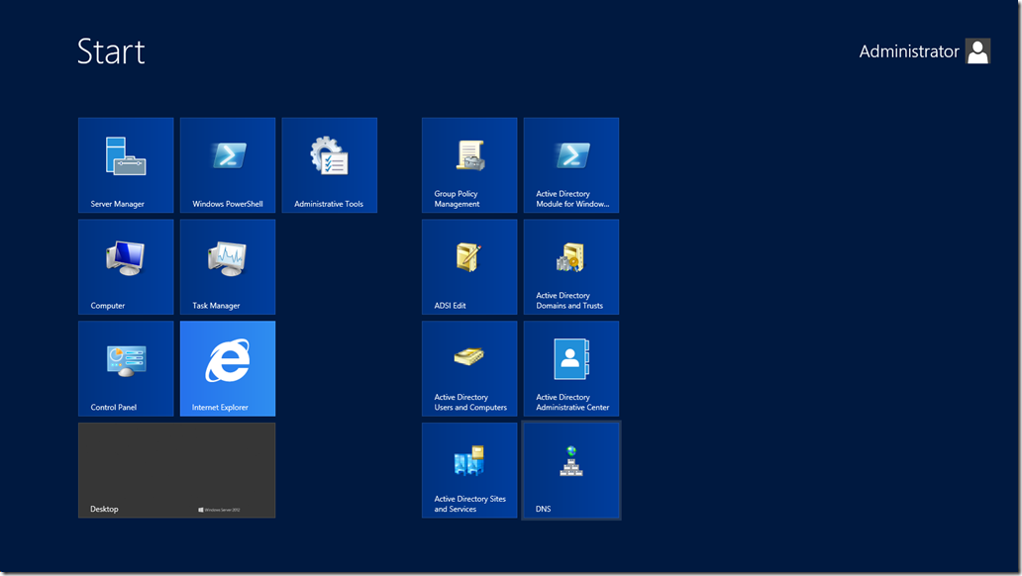Image resolution: width=1022 pixels, height=576 pixels.
Task: Launch Task Manager tile
Action: pos(228,266)
